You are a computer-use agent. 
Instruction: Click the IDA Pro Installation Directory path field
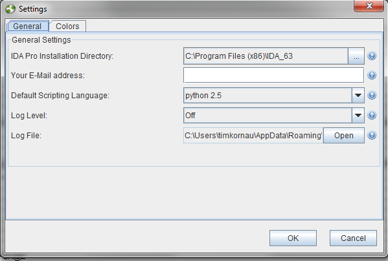[x=266, y=56]
